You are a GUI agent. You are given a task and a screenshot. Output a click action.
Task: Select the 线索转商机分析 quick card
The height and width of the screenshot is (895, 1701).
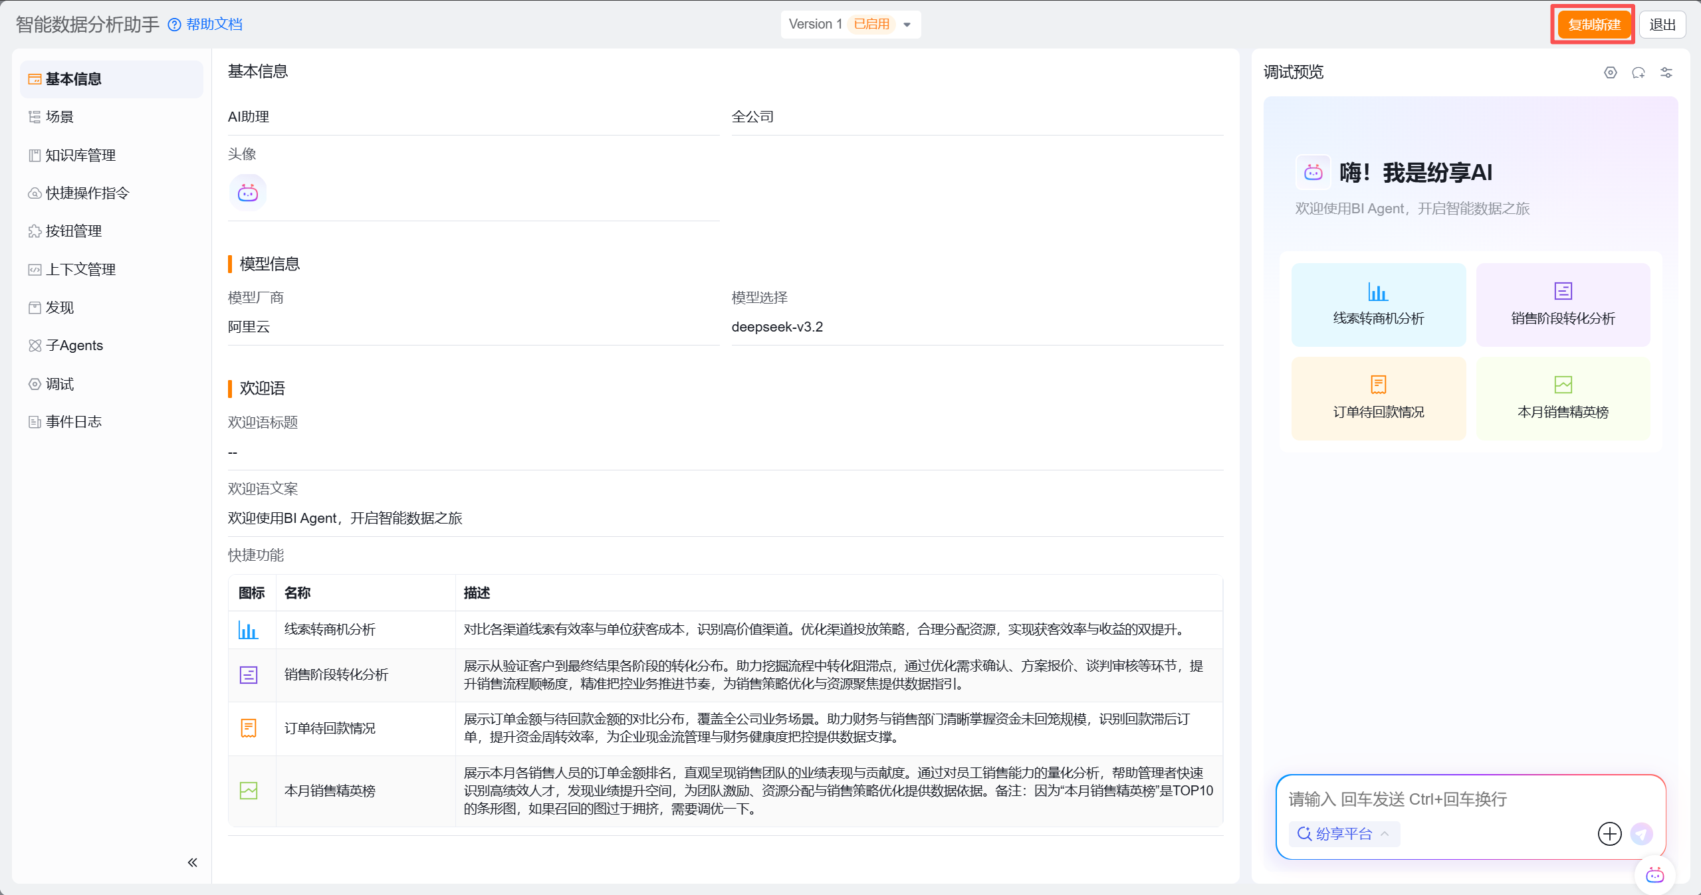pos(1378,304)
